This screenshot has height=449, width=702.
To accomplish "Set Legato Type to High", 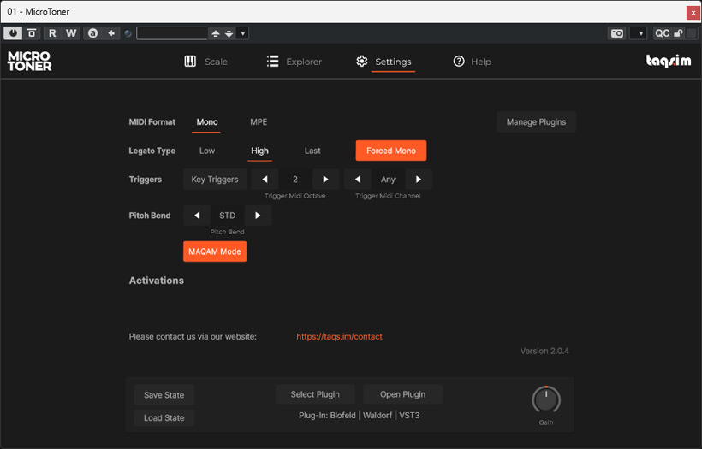I will [259, 151].
